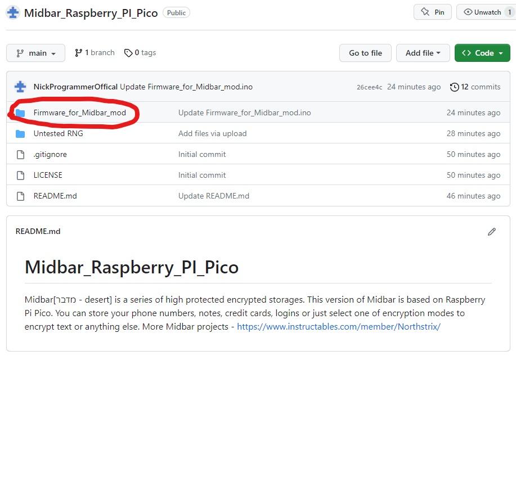Viewport: 516px width, 477px height.
Task: Click the Public visibility badge
Action: (176, 13)
